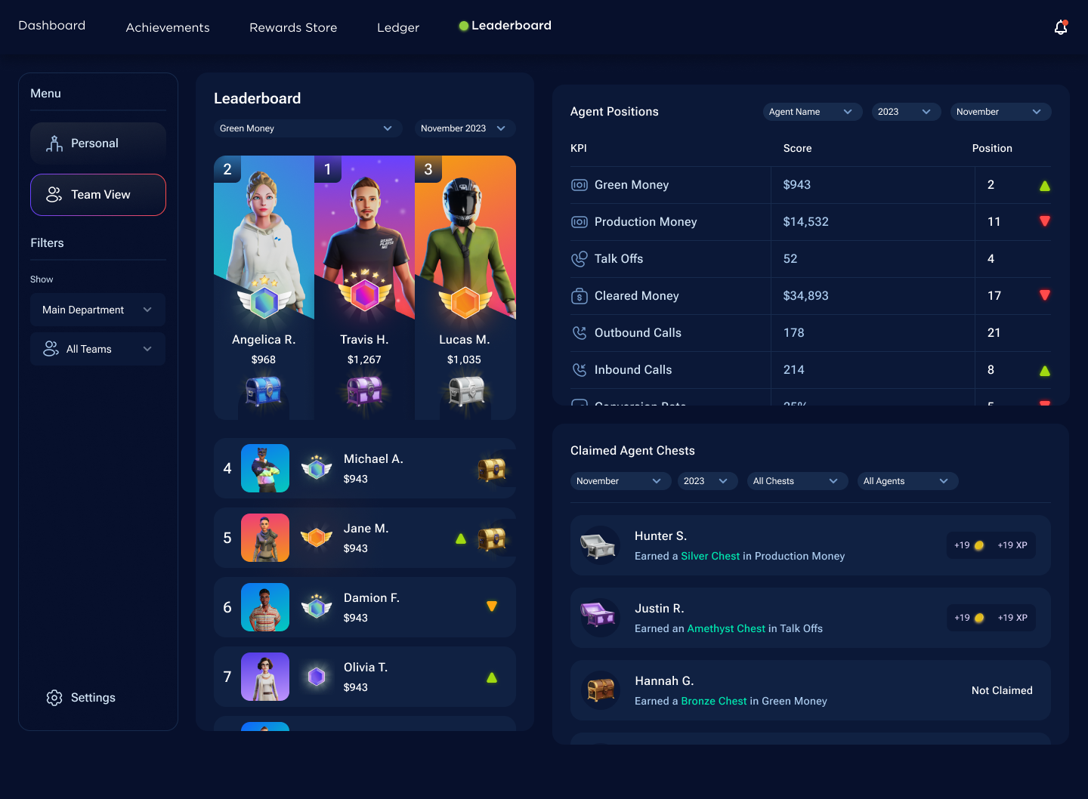1088x799 pixels.
Task: Click the Outbound Calls phone icon
Action: point(580,333)
